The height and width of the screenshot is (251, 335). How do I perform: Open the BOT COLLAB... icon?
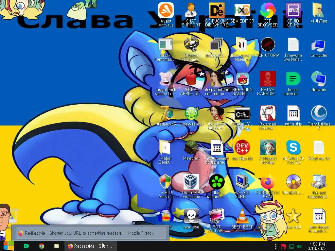click(x=217, y=216)
